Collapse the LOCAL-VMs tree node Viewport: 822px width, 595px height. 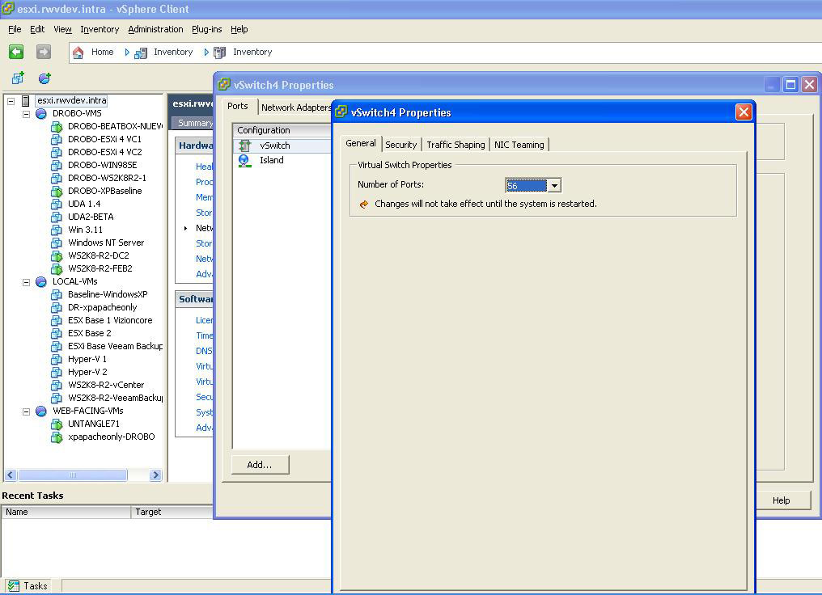click(x=26, y=282)
